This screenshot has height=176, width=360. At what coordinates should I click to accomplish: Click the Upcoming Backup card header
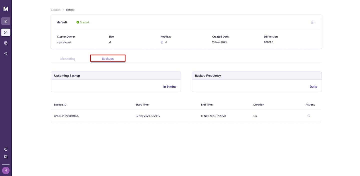(116, 75)
